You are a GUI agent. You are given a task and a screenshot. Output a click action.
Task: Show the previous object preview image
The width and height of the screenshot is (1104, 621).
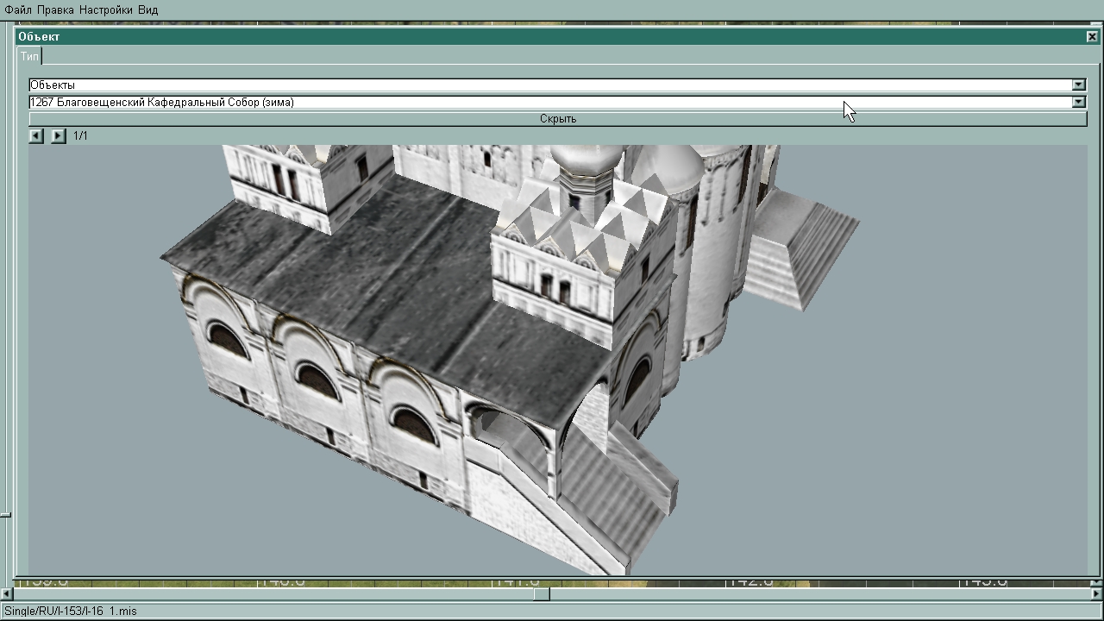point(36,135)
